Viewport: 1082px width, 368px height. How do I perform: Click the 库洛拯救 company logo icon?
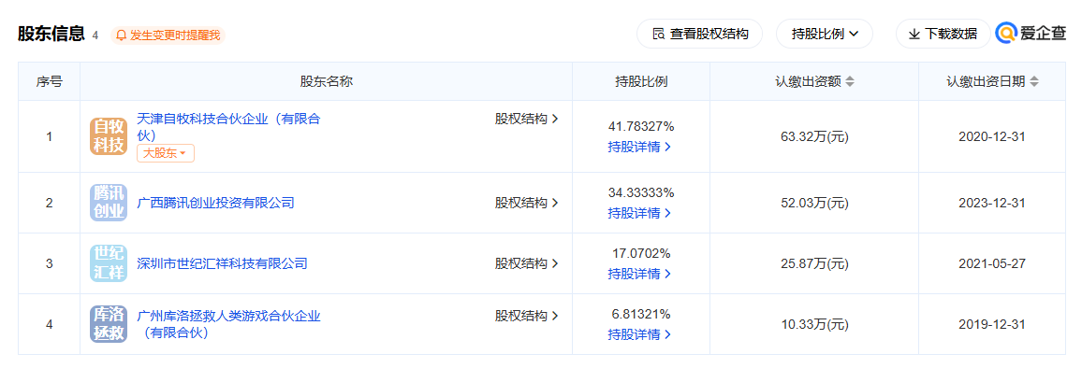109,324
